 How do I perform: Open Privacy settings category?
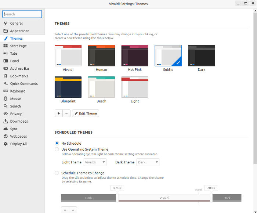tap(22, 113)
